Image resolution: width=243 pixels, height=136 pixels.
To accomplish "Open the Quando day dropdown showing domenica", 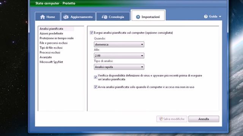I will click(x=119, y=45).
